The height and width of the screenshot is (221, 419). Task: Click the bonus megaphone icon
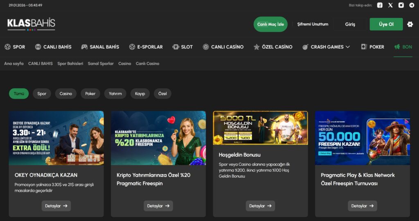click(x=397, y=47)
